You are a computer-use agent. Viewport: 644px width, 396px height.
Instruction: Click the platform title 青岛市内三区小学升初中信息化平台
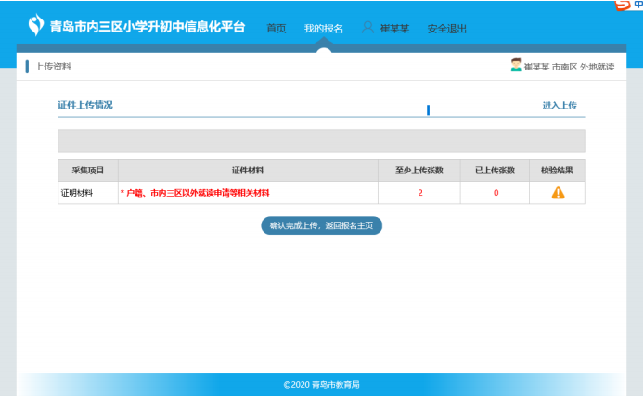(149, 27)
